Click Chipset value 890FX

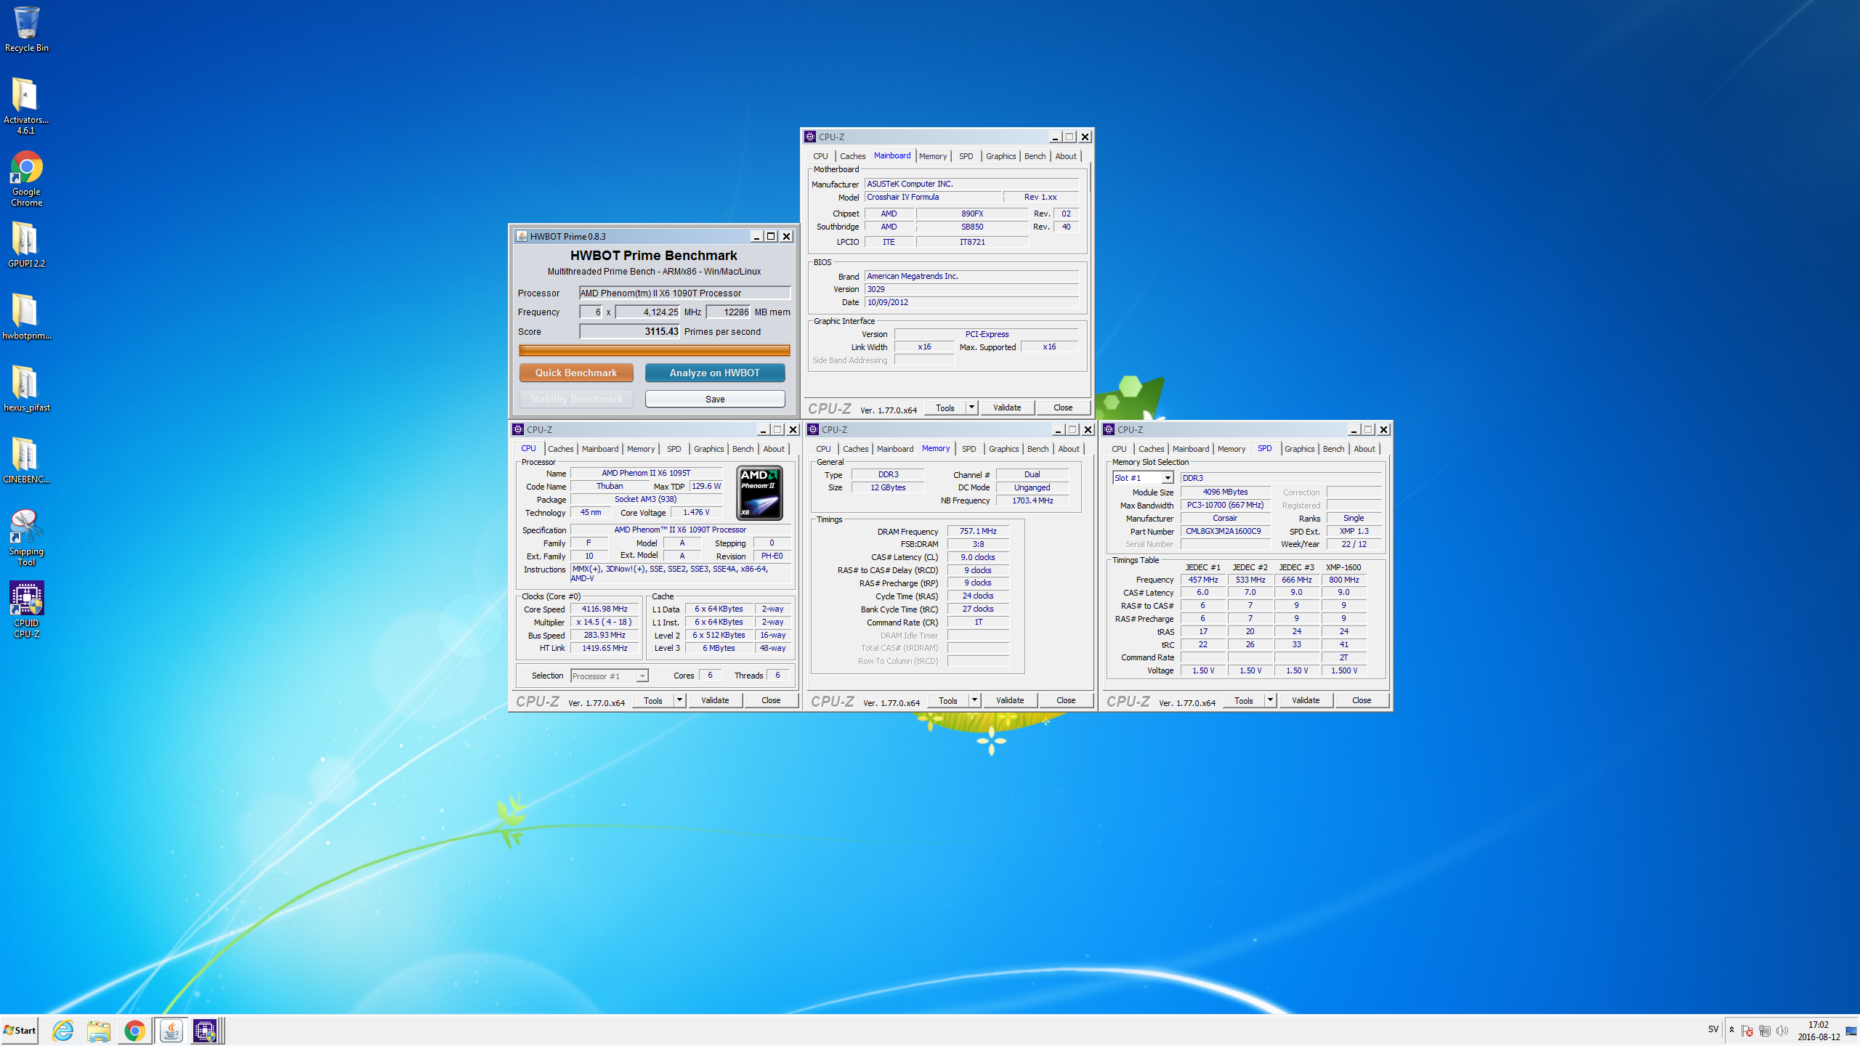(x=972, y=214)
